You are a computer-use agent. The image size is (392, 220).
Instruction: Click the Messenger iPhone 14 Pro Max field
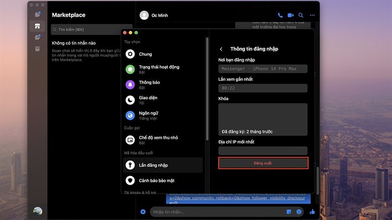pos(263,69)
